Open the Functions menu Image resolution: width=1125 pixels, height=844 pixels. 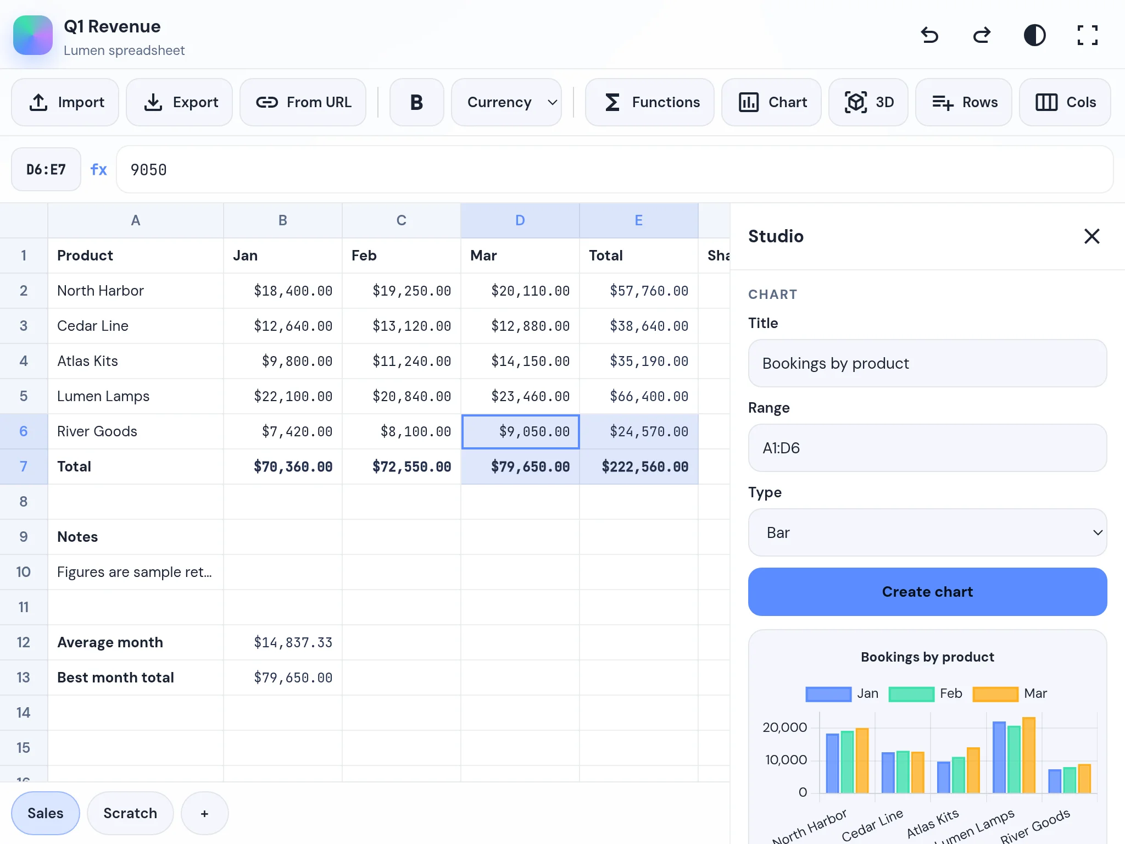650,102
